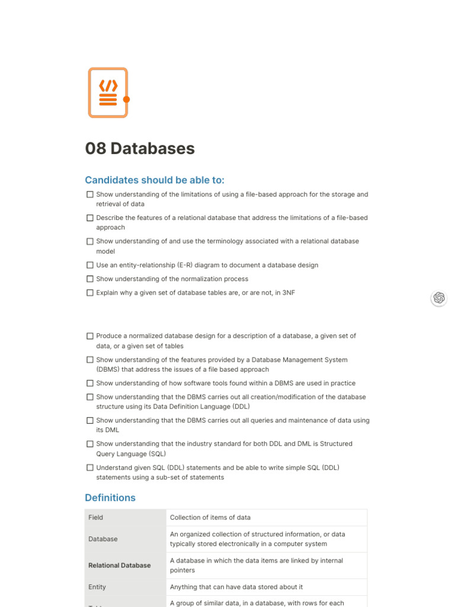
Task: Tick the Data Definition Language checkbox
Action: pos(90,397)
